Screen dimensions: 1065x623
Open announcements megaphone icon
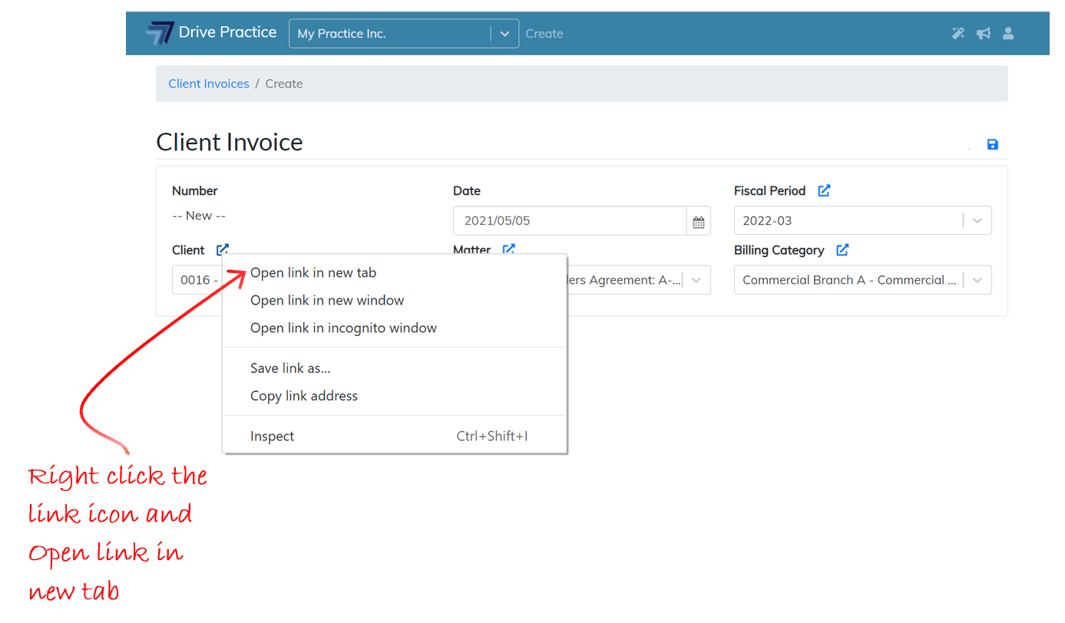983,33
